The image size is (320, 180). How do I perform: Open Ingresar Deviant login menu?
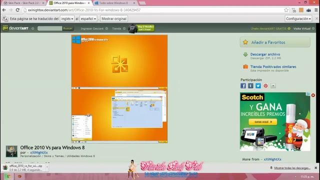94,28
